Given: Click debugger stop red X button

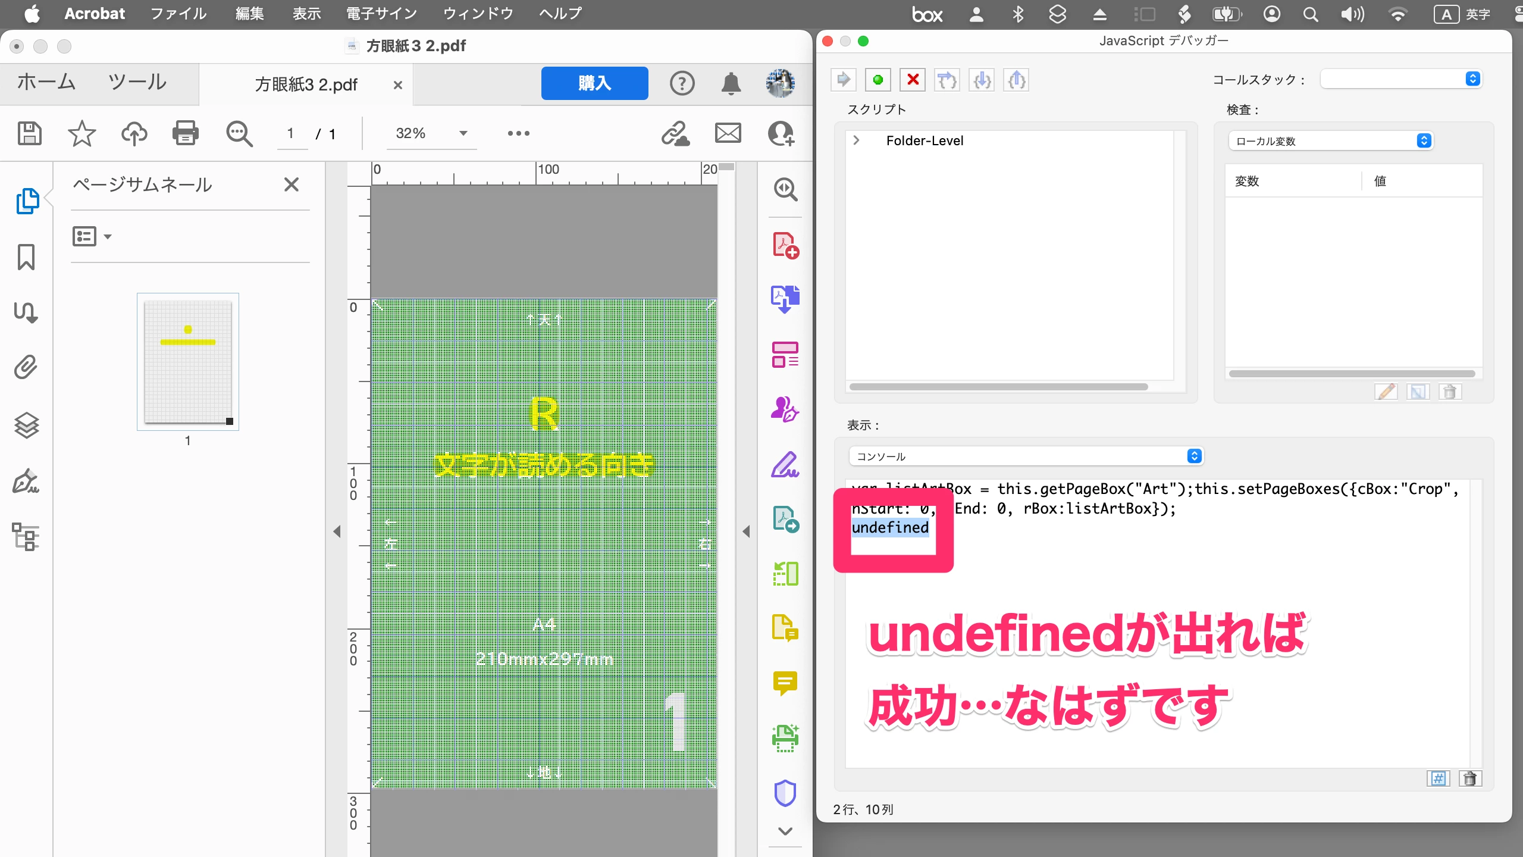Looking at the screenshot, I should (913, 80).
